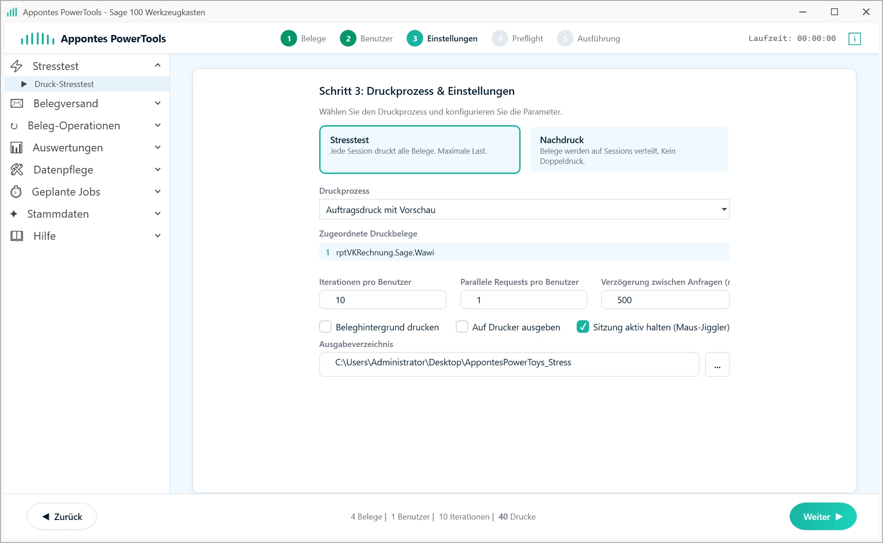Image resolution: width=883 pixels, height=543 pixels.
Task: Select the Nachdruck mode card
Action: (629, 150)
